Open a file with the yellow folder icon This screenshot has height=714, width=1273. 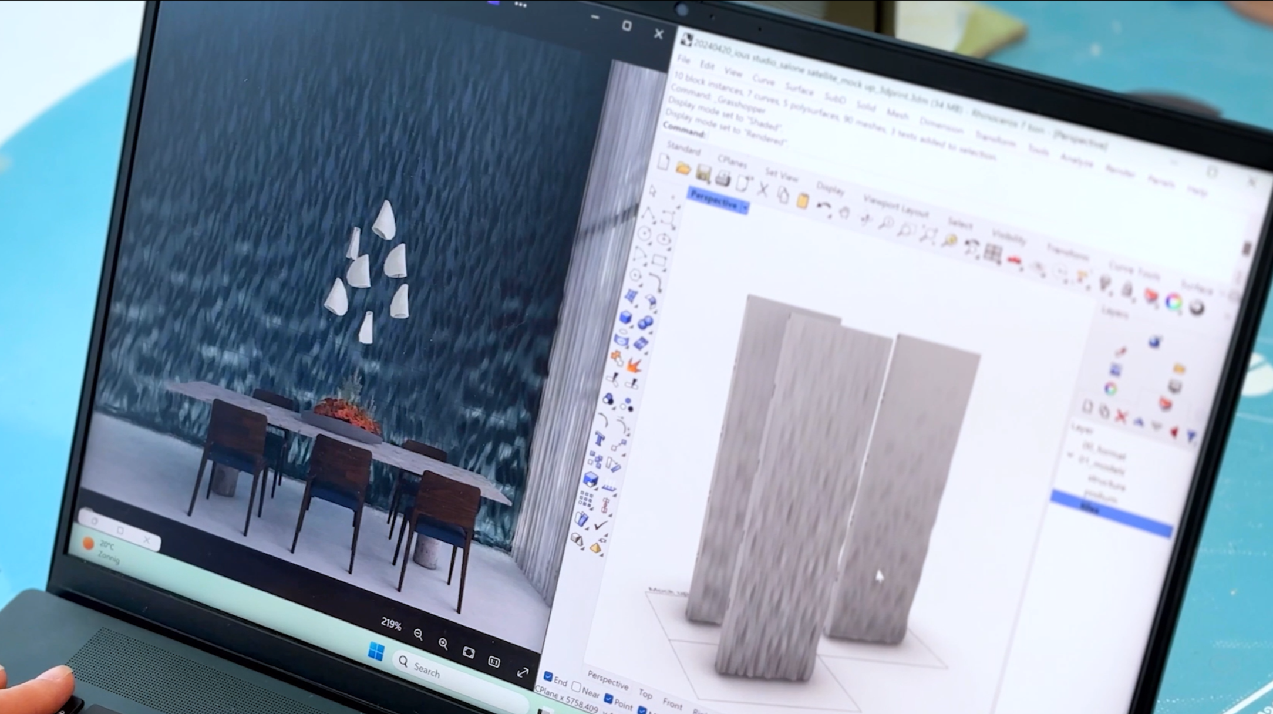coord(683,169)
